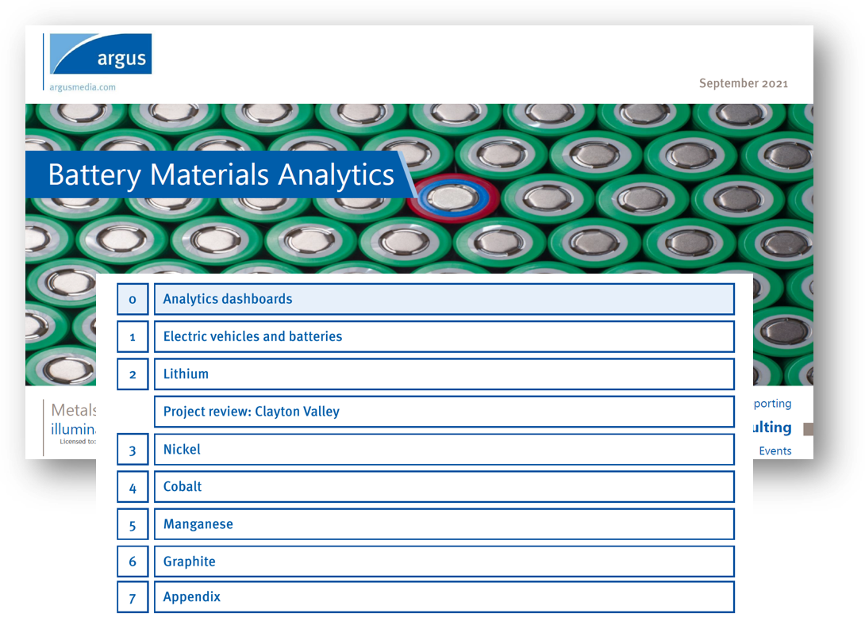Select the number 3 box beside Nickel
The height and width of the screenshot is (621, 865).
pyautogui.click(x=133, y=450)
